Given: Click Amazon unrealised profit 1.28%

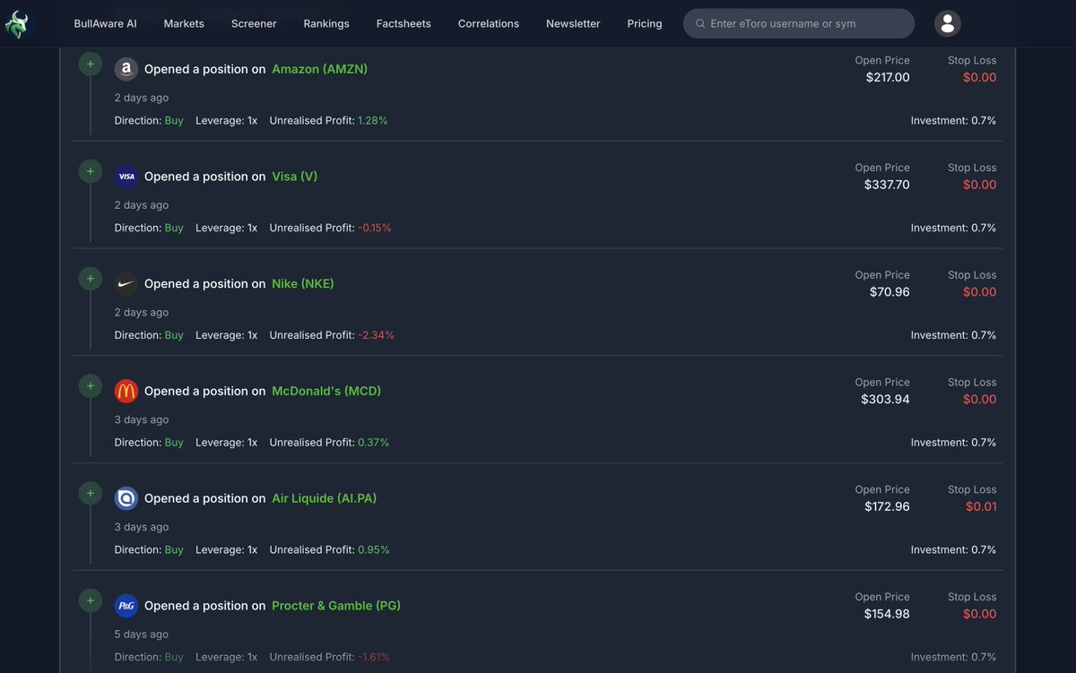Looking at the screenshot, I should [x=373, y=120].
